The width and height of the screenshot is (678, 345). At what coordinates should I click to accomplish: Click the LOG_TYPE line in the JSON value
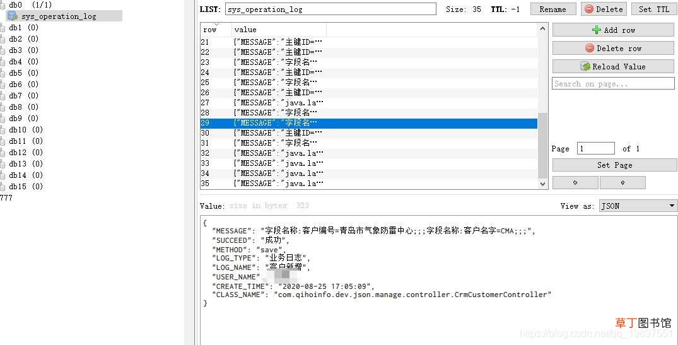pos(261,258)
